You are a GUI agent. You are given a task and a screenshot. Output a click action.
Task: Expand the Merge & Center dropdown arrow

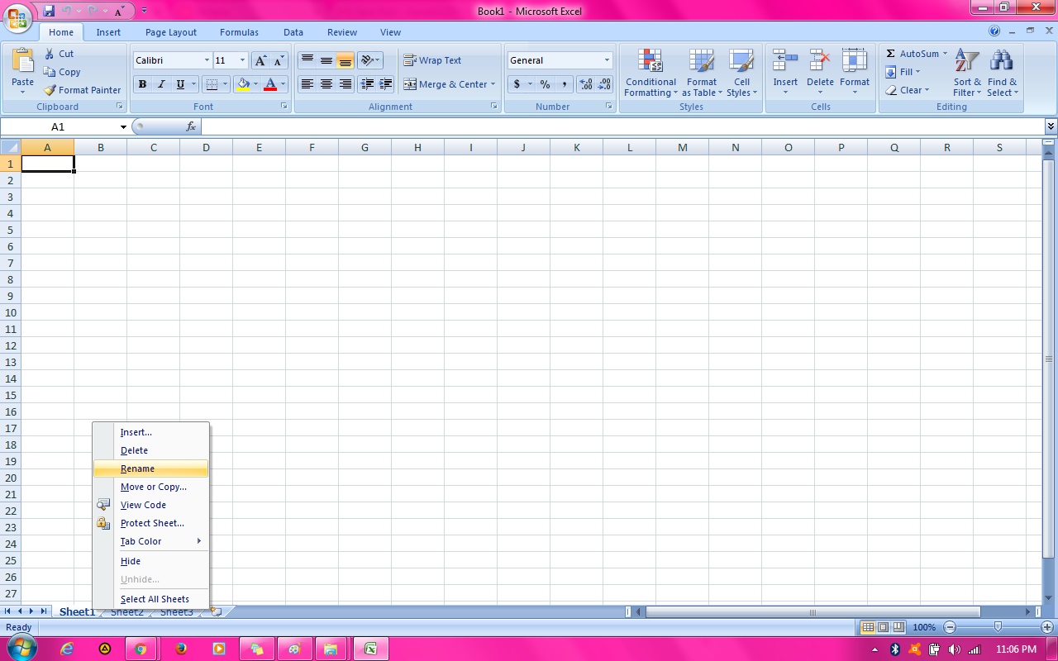[x=493, y=84]
